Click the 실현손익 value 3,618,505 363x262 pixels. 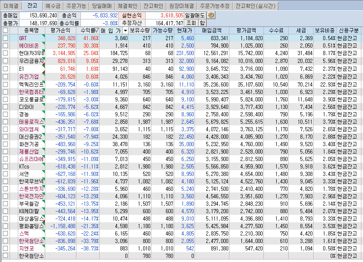[165, 15]
